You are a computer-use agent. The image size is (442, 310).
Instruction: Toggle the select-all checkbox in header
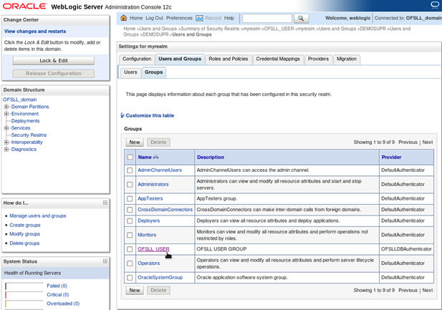[130, 158]
